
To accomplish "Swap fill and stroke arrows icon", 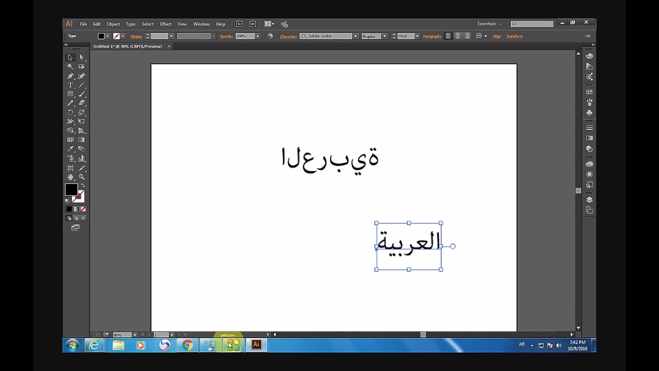I will (83, 185).
